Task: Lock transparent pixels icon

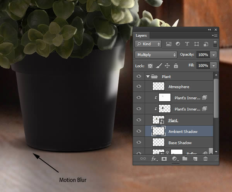Action: click(x=150, y=66)
